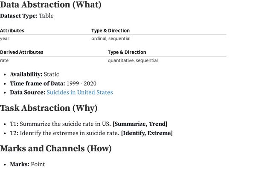Viewport: 273px width, 171px height.
Task: Select the year attribute cell
Action: (x=5, y=38)
